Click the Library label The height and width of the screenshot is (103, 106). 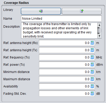[x=8, y=10]
